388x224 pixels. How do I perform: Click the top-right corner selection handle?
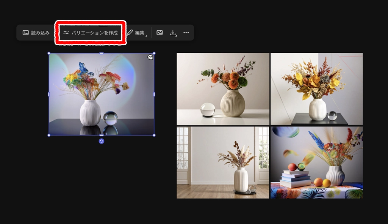(154, 53)
